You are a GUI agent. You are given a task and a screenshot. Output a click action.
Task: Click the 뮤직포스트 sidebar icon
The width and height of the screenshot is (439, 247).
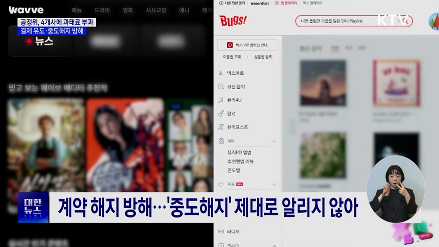point(221,128)
